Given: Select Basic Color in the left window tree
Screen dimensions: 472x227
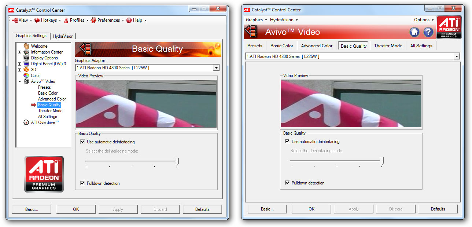Looking at the screenshot, I should pyautogui.click(x=48, y=93).
